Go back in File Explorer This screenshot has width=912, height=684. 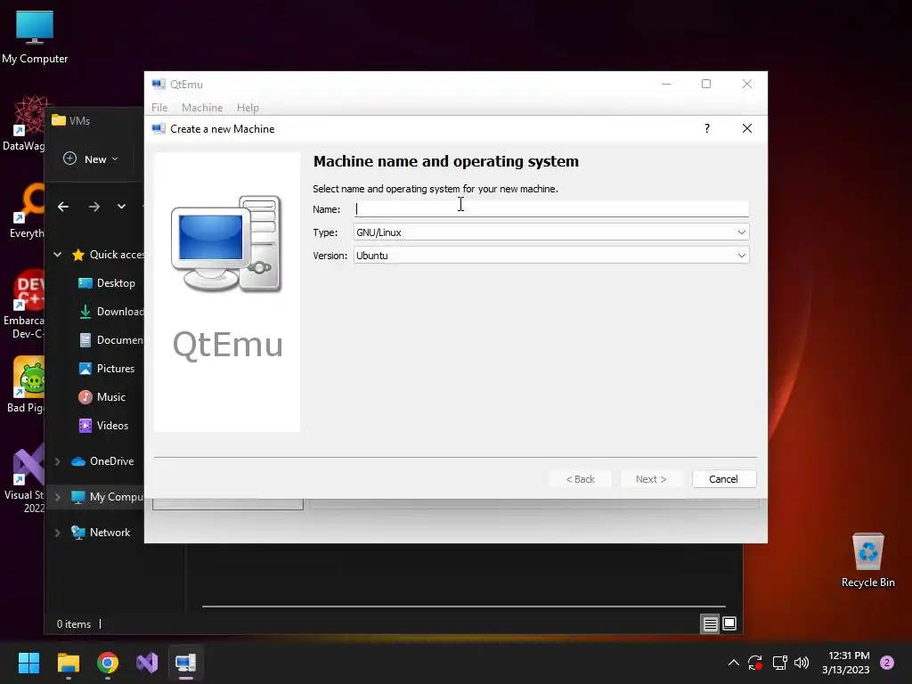pyautogui.click(x=63, y=207)
